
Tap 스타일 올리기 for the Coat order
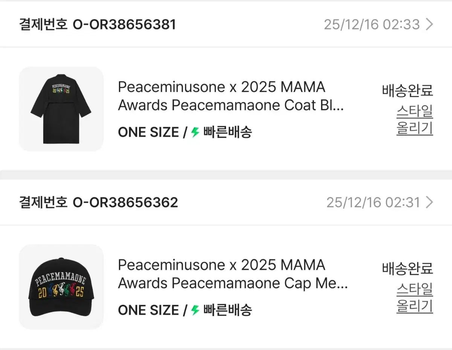(x=415, y=120)
